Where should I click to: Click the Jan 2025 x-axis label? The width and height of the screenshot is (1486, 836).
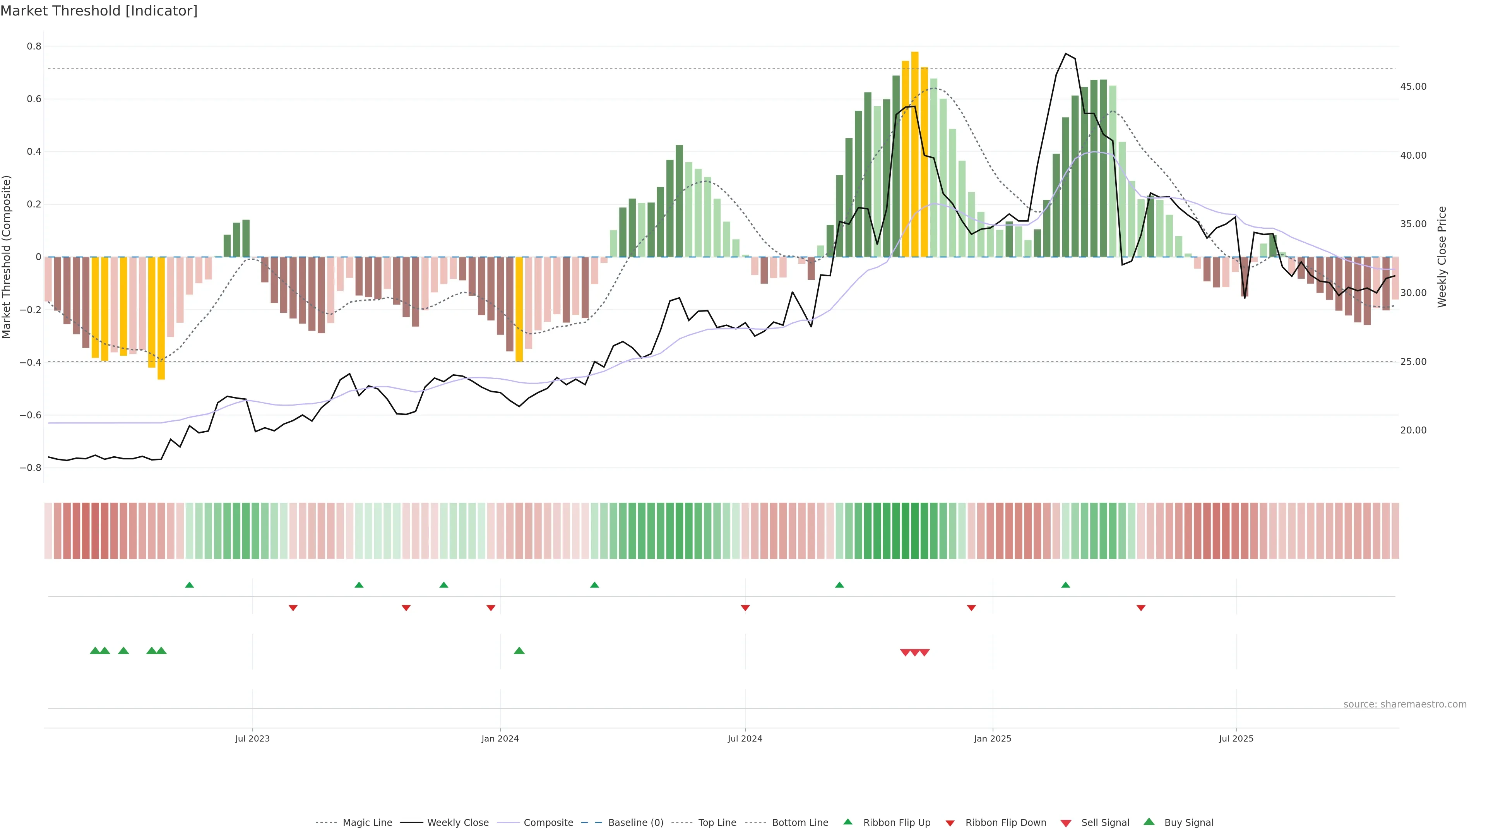click(992, 738)
